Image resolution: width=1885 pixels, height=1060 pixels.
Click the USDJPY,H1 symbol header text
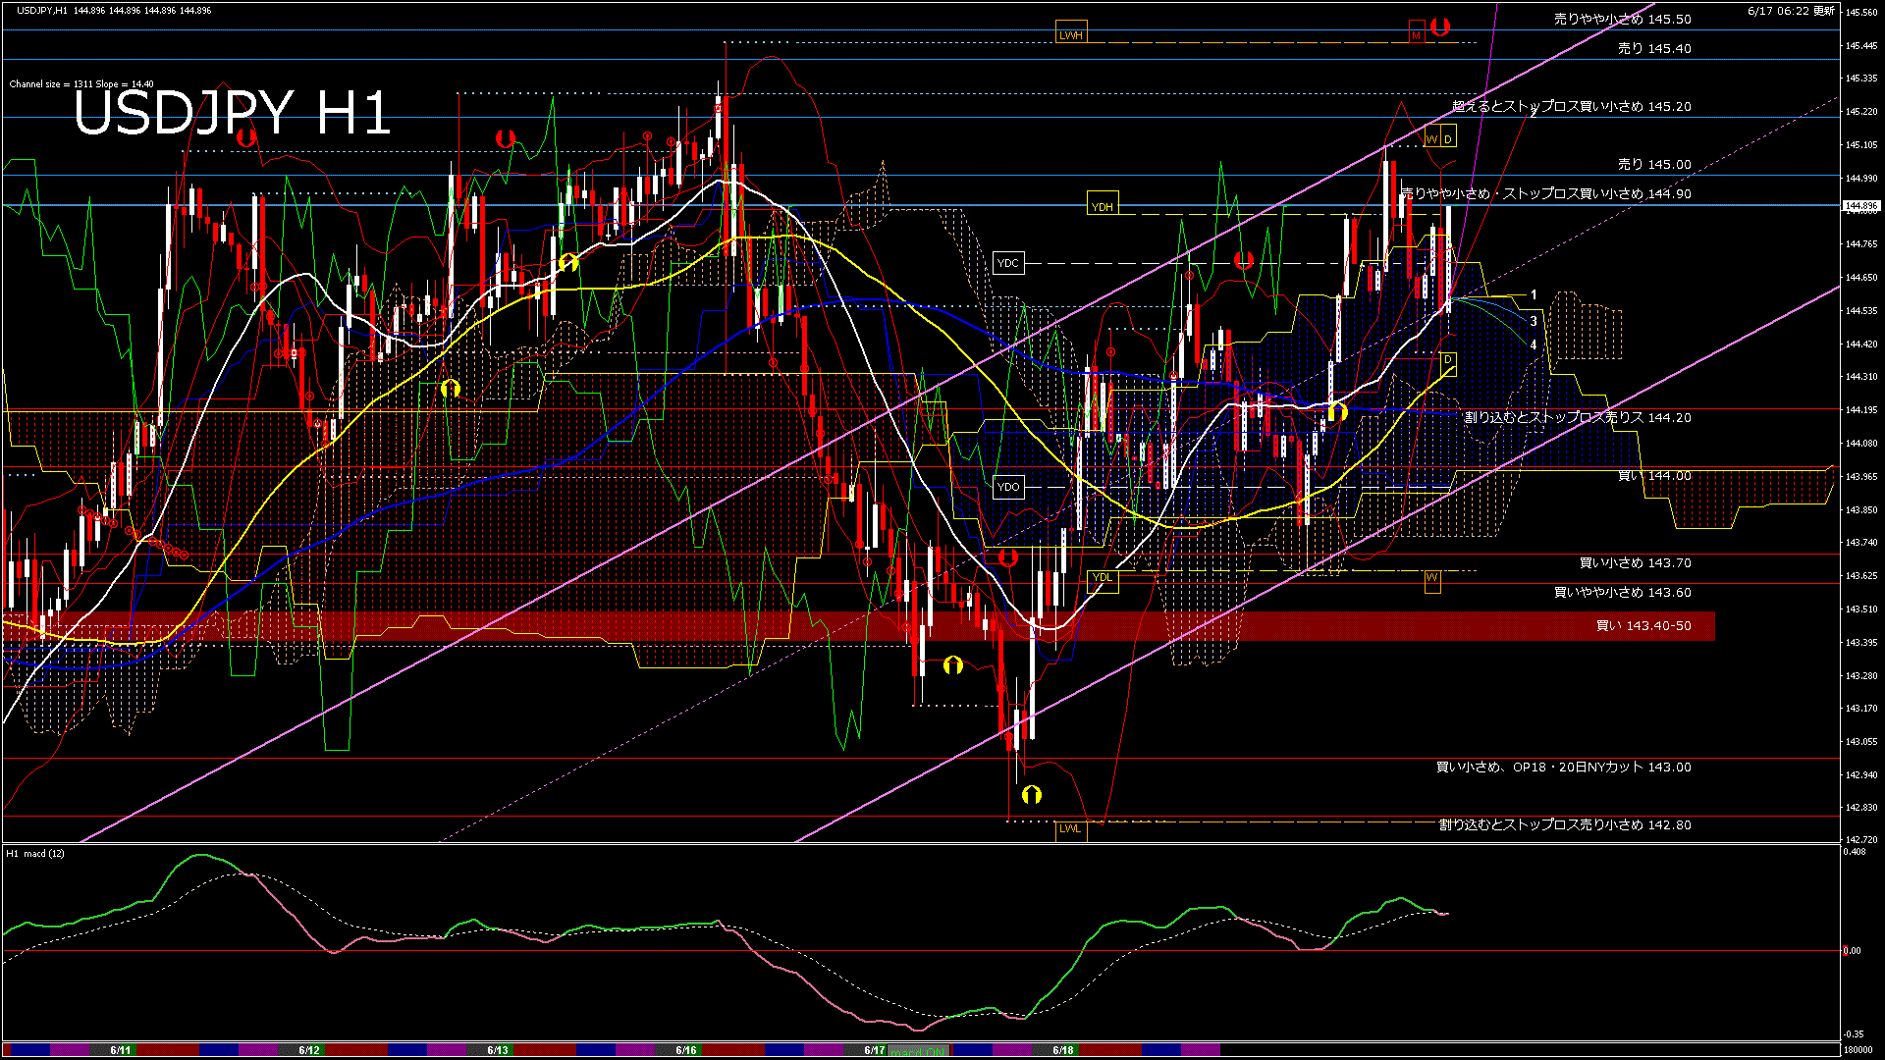[42, 11]
